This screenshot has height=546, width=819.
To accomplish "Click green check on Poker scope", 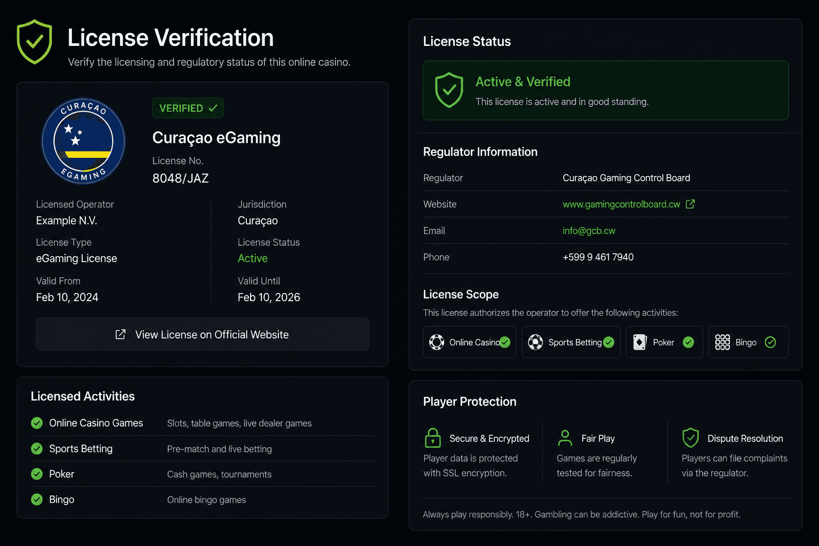I will pos(688,342).
